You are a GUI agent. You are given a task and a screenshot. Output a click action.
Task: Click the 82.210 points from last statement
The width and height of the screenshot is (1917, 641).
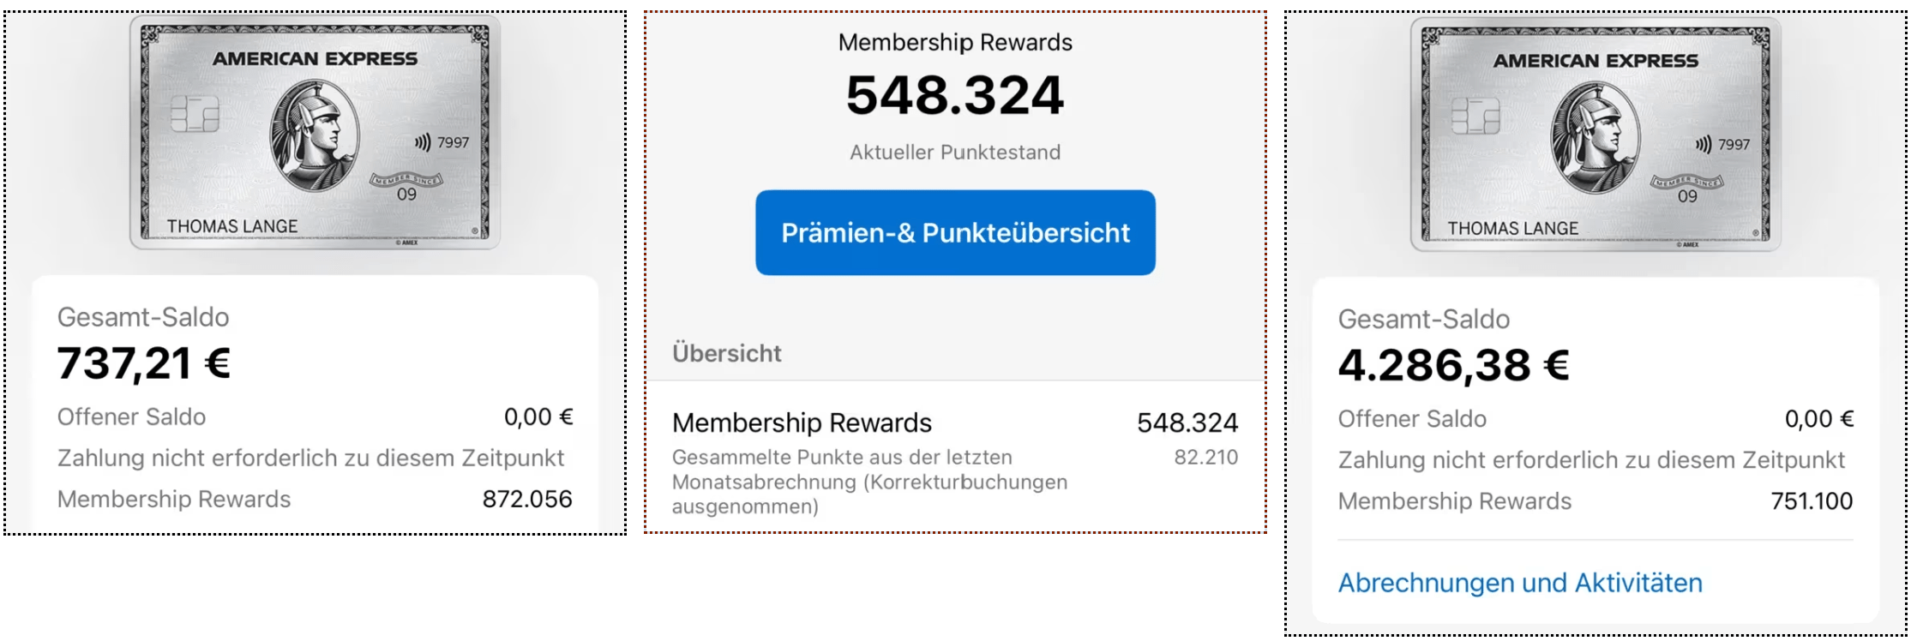click(x=1205, y=457)
